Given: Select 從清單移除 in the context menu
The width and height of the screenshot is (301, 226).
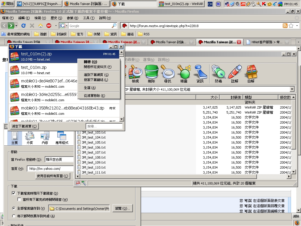Looking at the screenshot, I should [x=94, y=96].
